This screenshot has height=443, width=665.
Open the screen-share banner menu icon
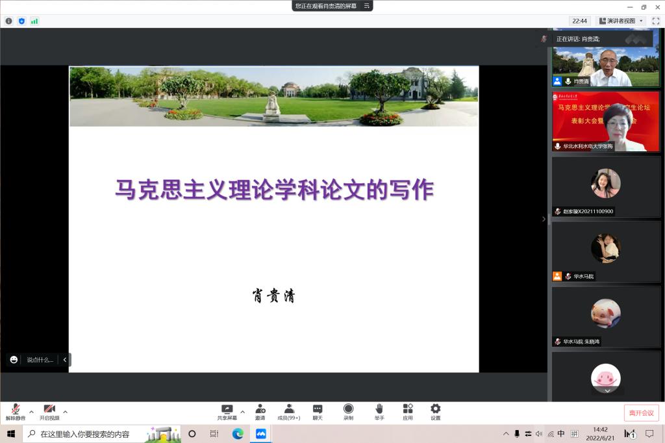tap(367, 6)
